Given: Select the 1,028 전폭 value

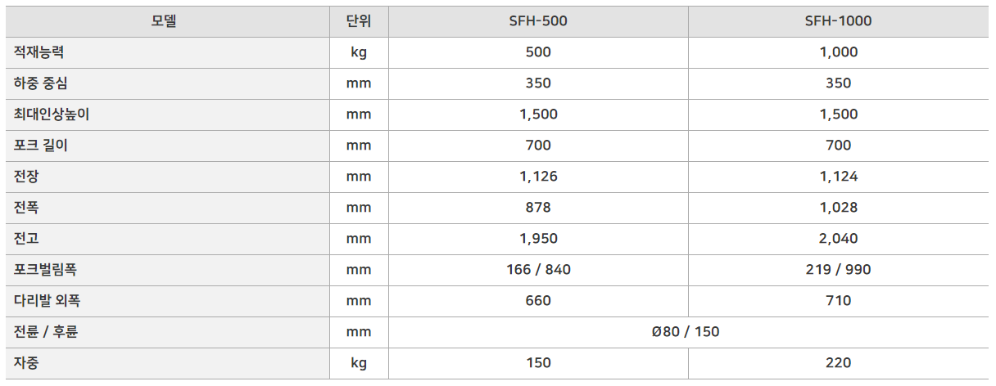Looking at the screenshot, I should tap(838, 208).
